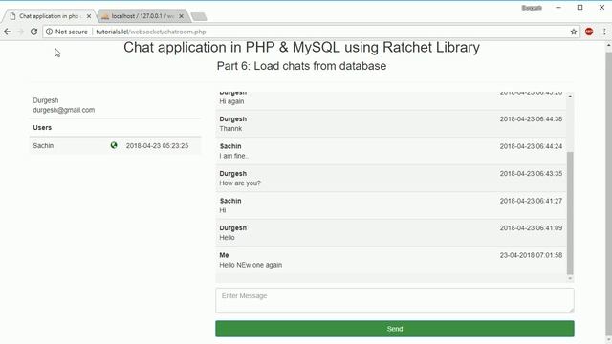Click Sachin's message 'Hi'
Screen dimensions: 612x344
tap(223, 210)
